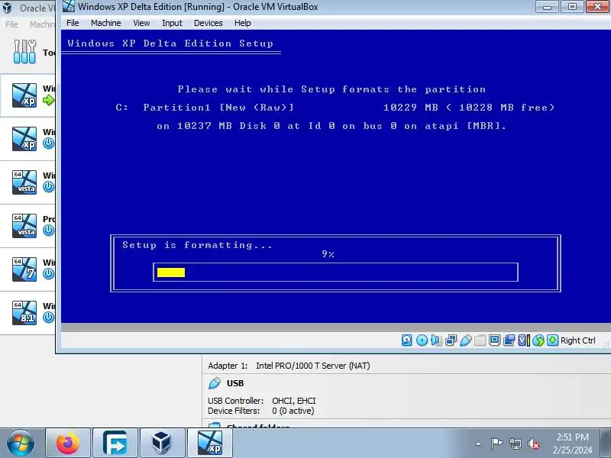
Task: Click the keyboard capture green arrow icon
Action: point(552,340)
